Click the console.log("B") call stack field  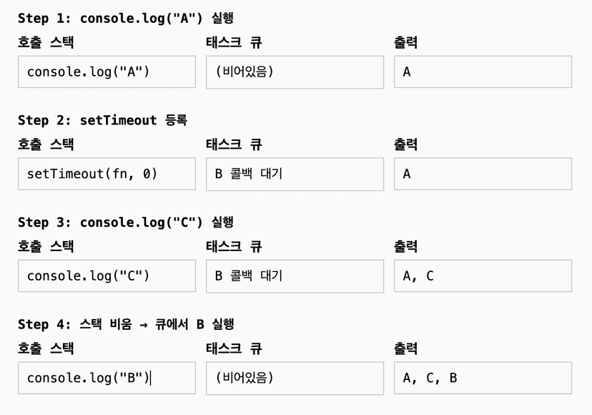107,378
